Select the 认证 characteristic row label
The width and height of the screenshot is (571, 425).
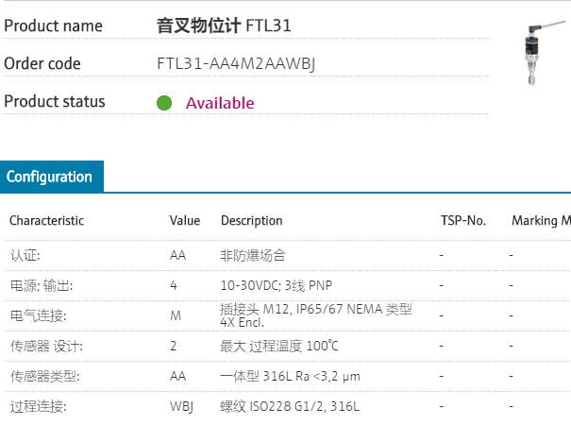[x=25, y=255]
